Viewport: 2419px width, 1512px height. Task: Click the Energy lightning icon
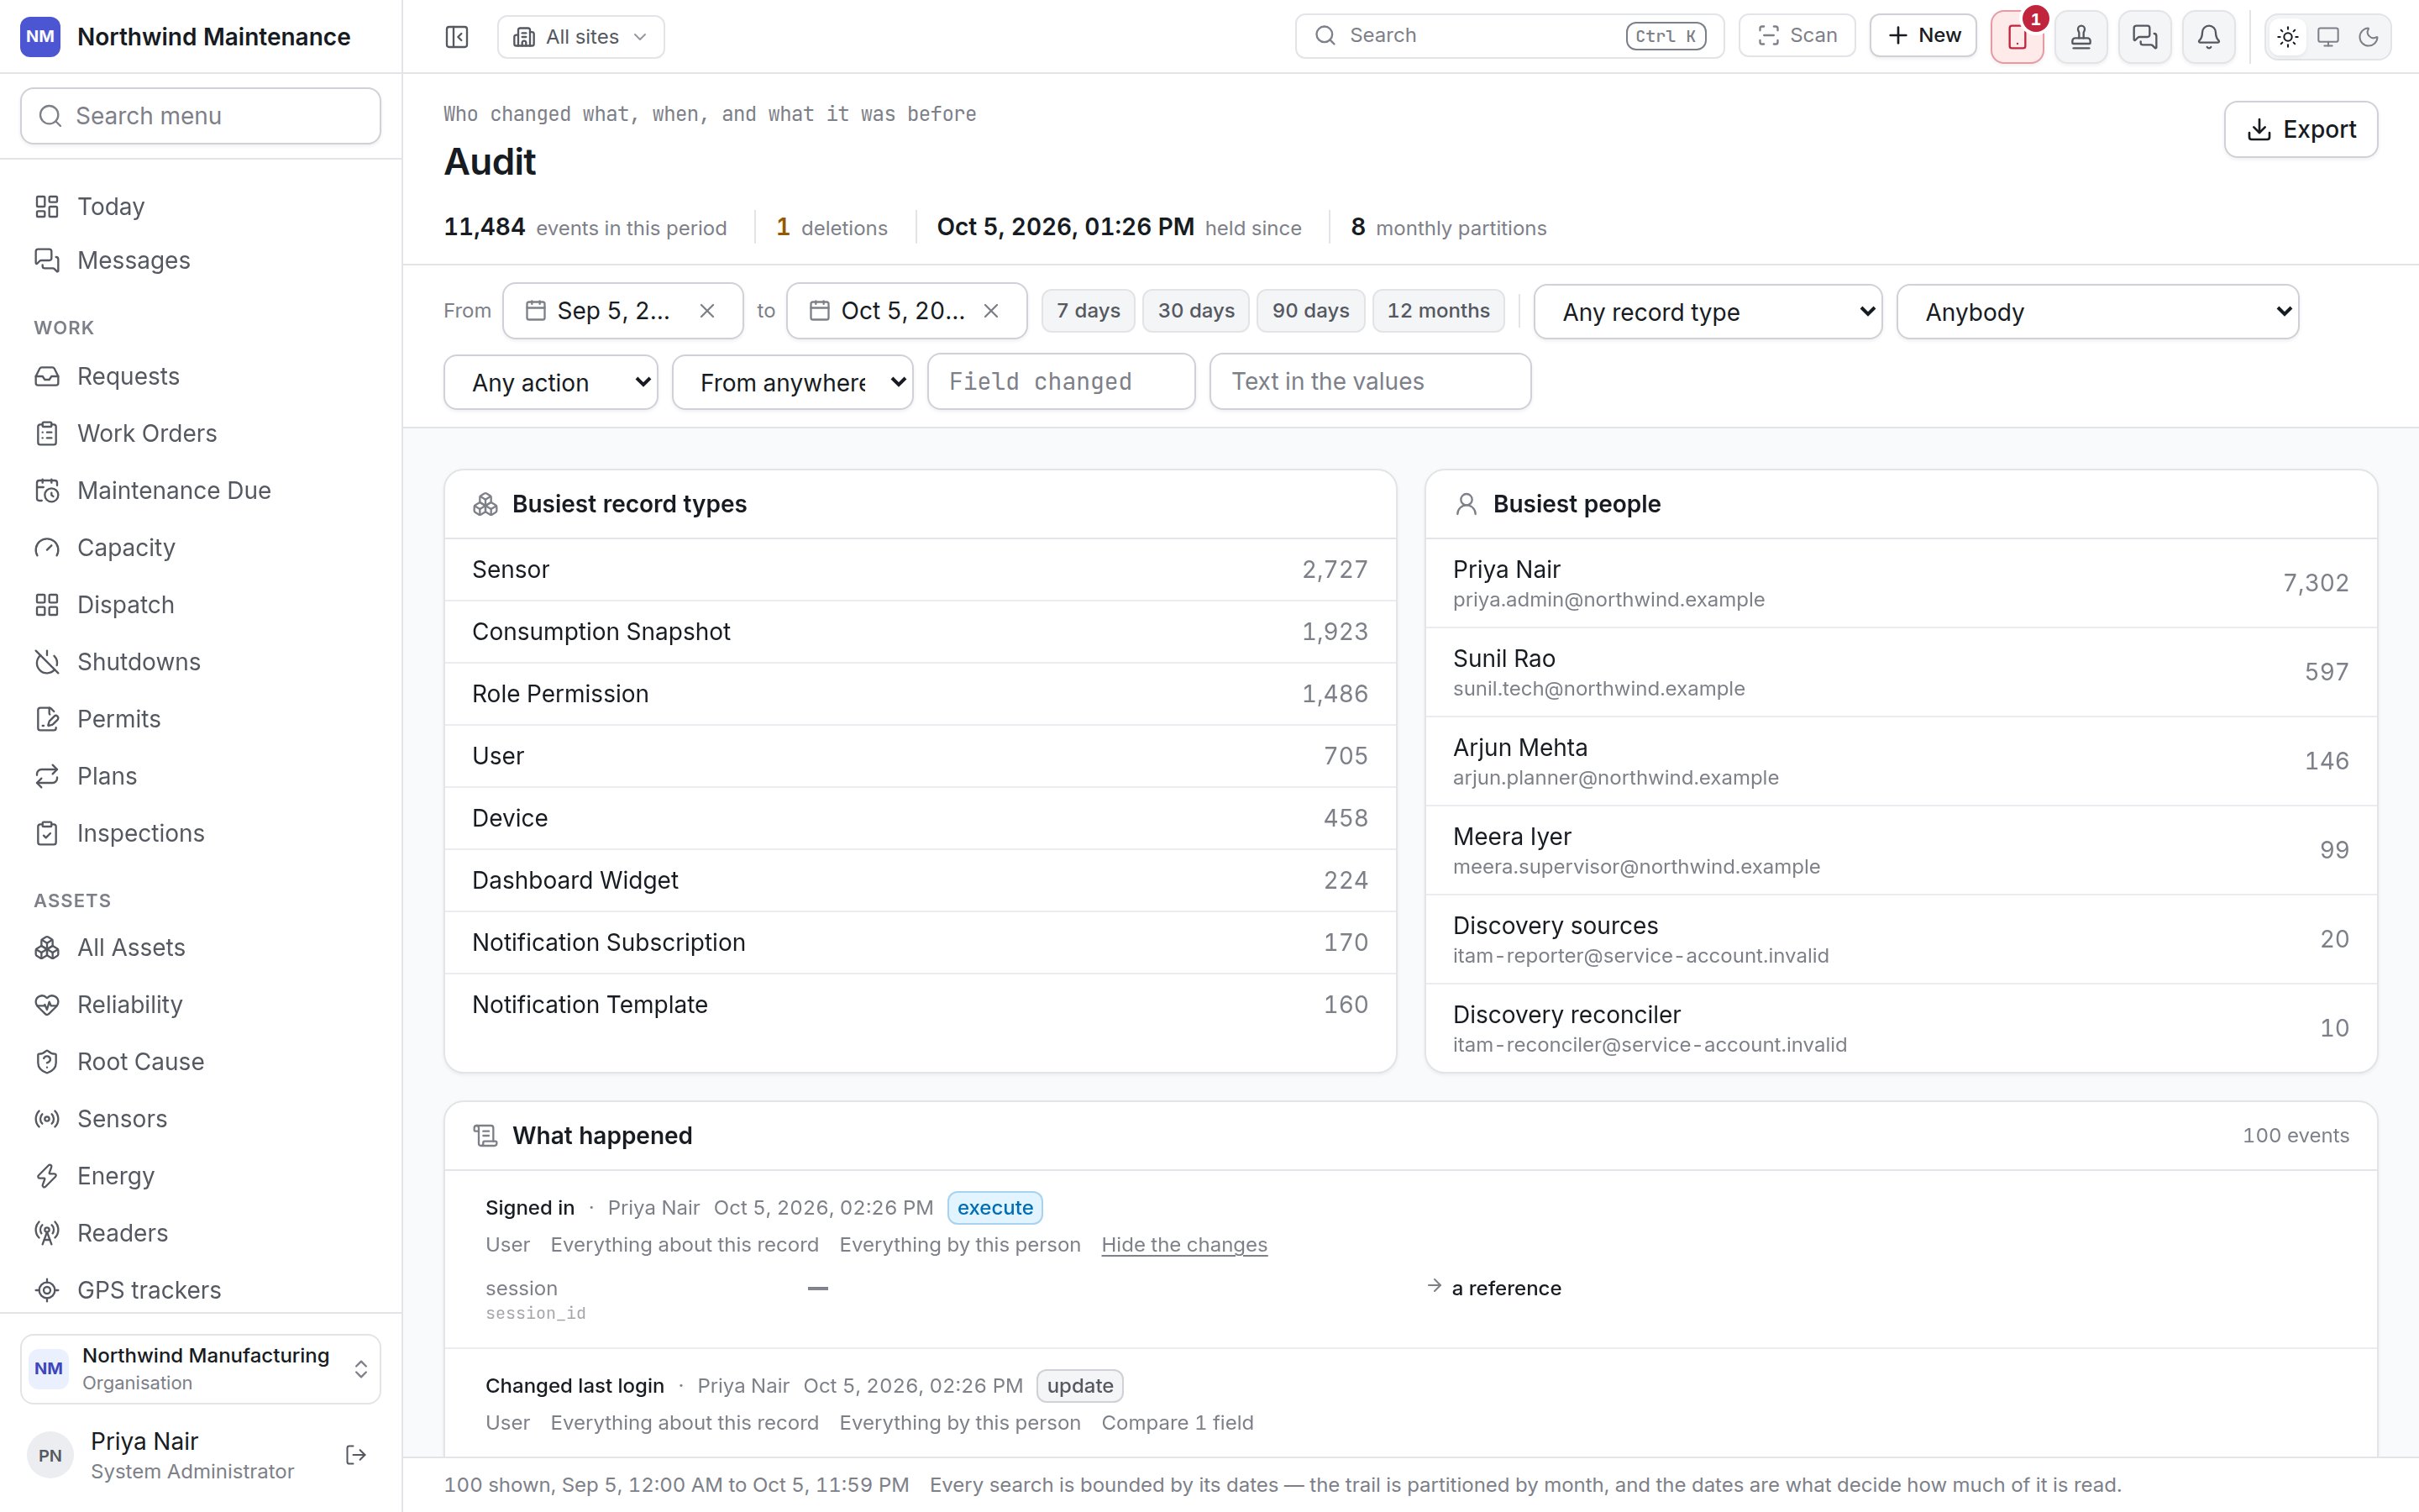tap(47, 1176)
